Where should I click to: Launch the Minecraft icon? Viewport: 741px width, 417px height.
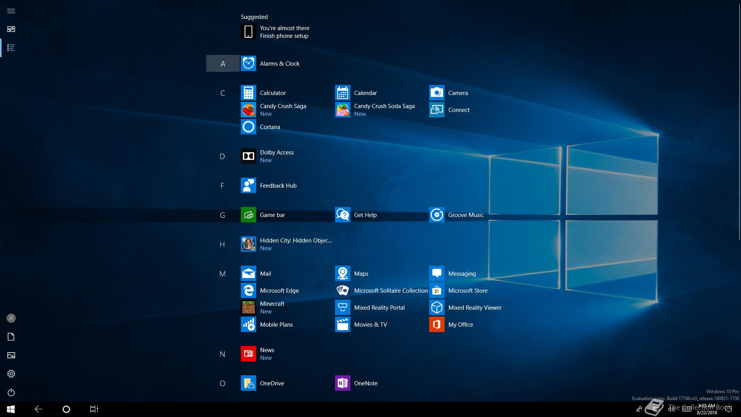pos(248,307)
